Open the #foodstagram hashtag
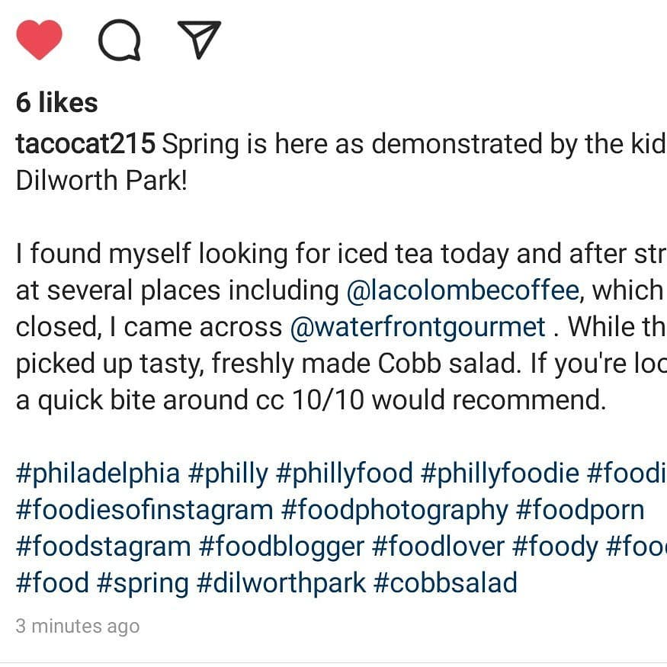The height and width of the screenshot is (667, 667). (x=104, y=547)
